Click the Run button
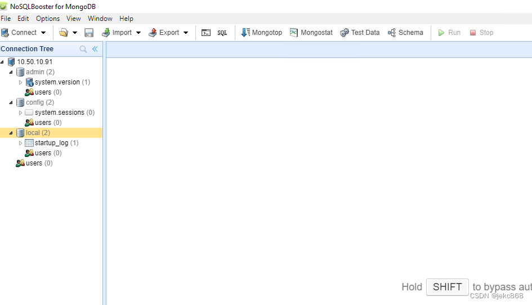This screenshot has width=532, height=305. click(449, 33)
